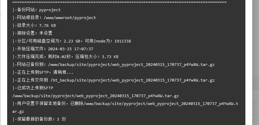This screenshot has height=125, width=259.
Task: Click the standalone /www/backup path line without a prefix
Action: tap(96, 96)
